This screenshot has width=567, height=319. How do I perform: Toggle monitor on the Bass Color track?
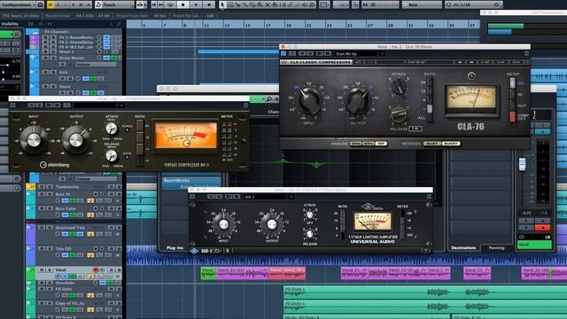coord(102,208)
